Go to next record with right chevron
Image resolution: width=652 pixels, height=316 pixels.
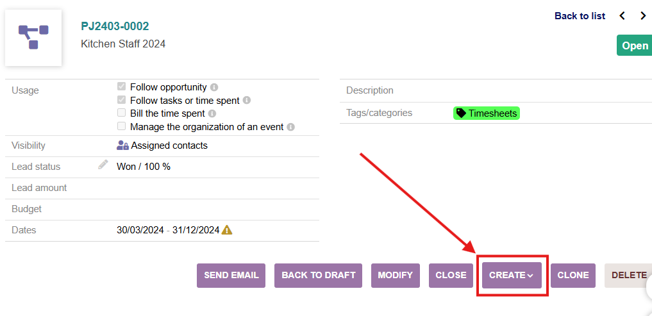click(x=643, y=16)
